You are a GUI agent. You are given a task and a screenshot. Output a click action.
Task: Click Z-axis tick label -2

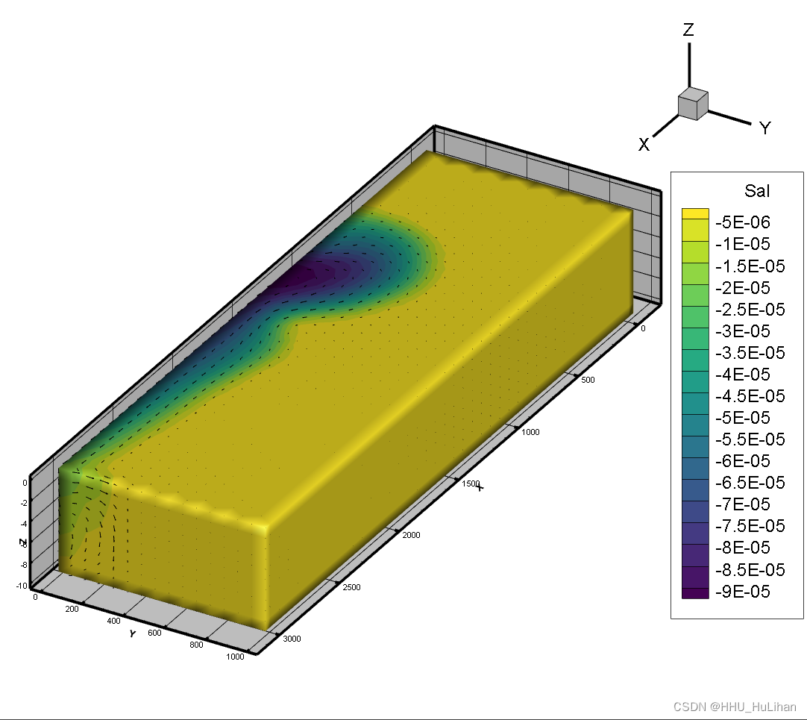click(x=24, y=503)
